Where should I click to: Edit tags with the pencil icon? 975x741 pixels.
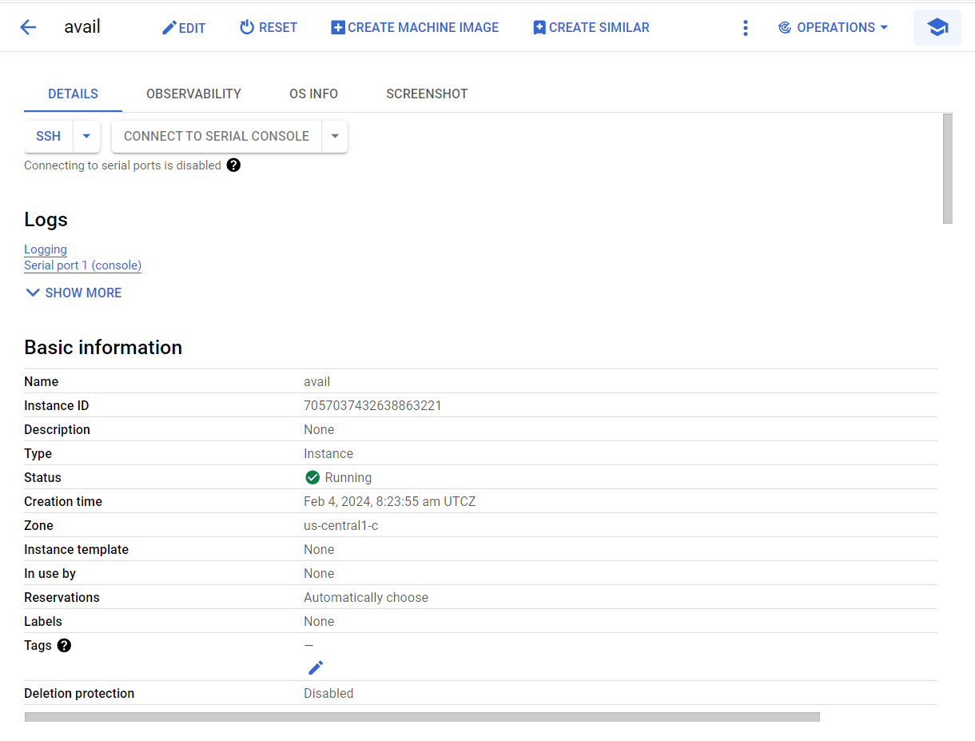316,667
